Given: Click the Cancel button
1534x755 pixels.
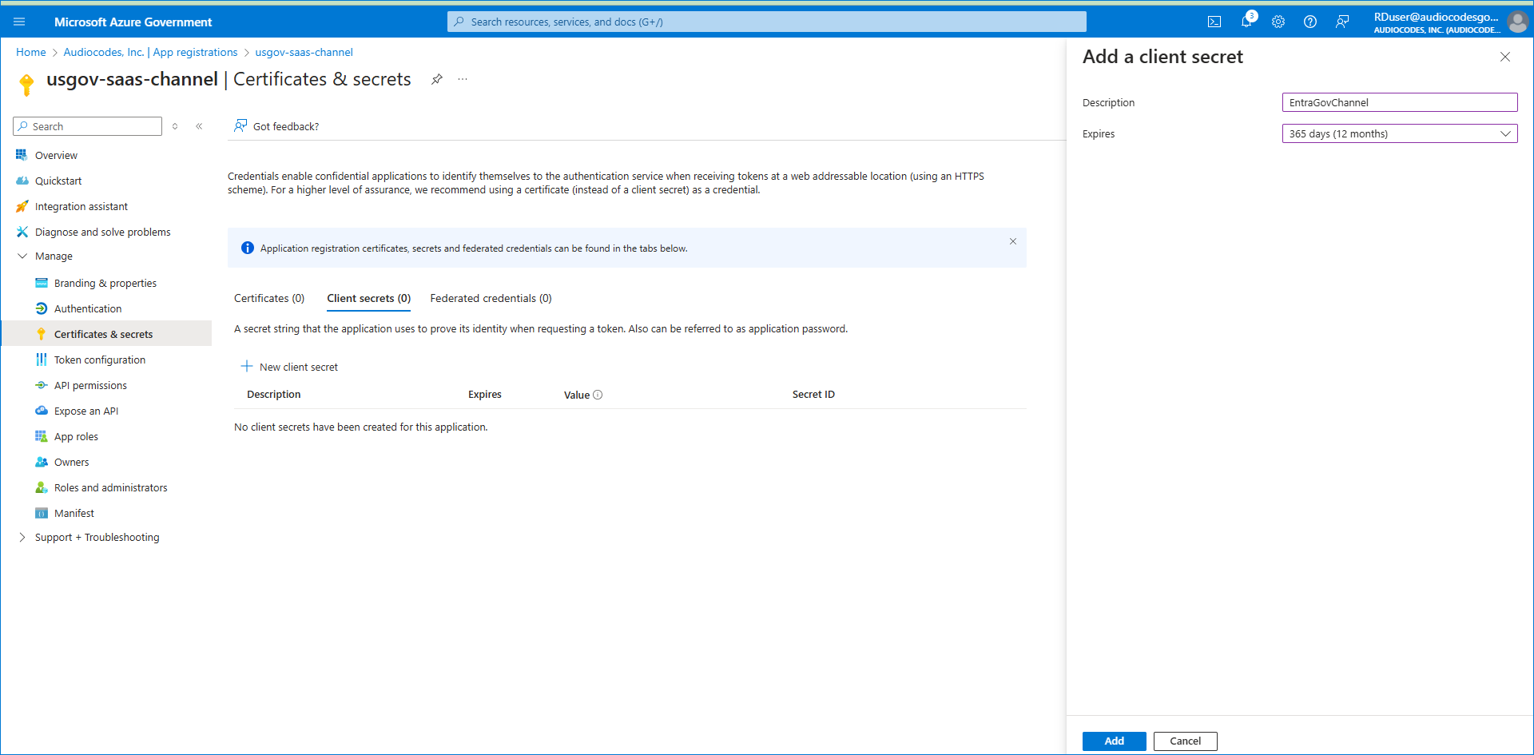Looking at the screenshot, I should pos(1185,741).
